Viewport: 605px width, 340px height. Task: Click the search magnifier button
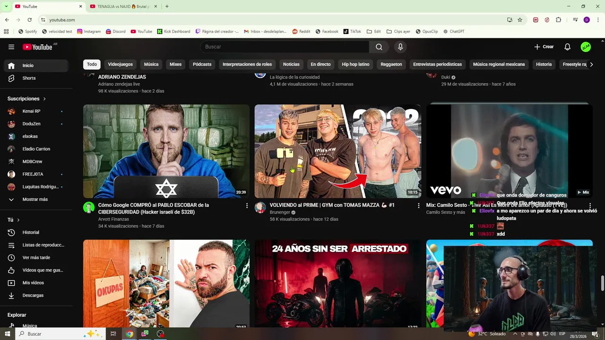[x=379, y=47]
